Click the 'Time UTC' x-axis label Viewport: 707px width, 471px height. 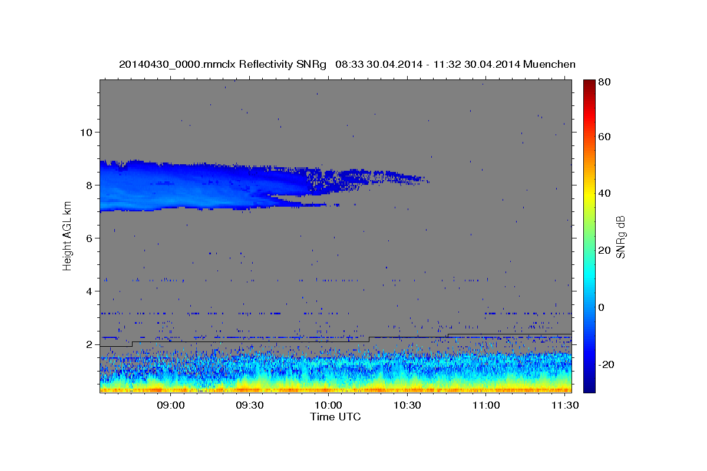[335, 417]
